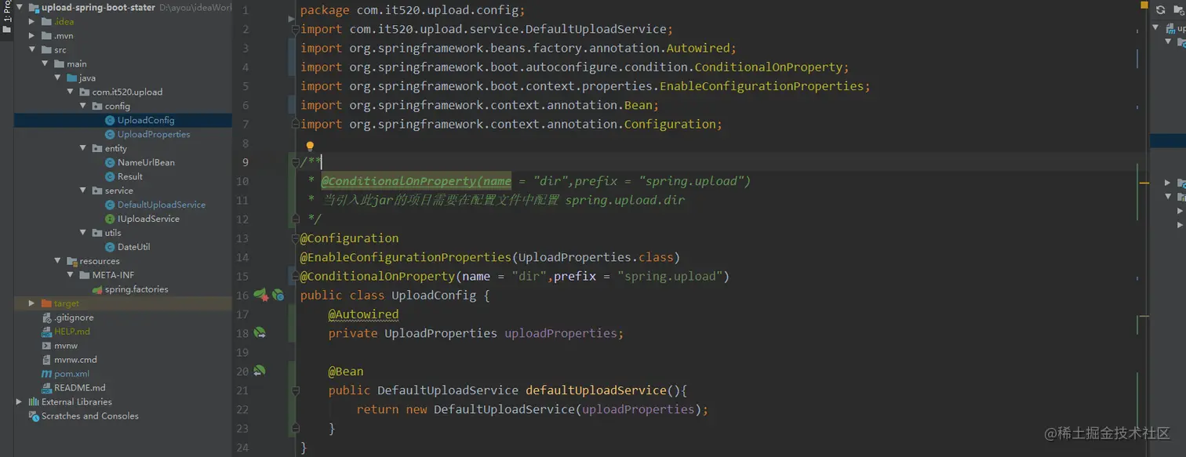Screen dimensions: 1186x457
Task: Click the orange target folder icon
Action: pyautogui.click(x=46, y=303)
